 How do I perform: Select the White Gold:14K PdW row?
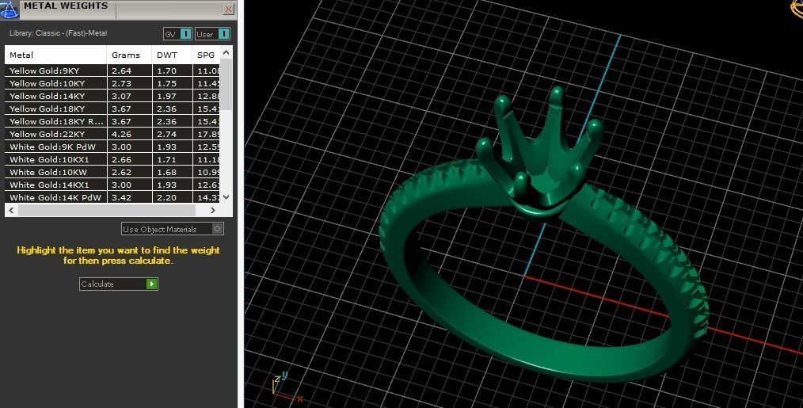112,197
